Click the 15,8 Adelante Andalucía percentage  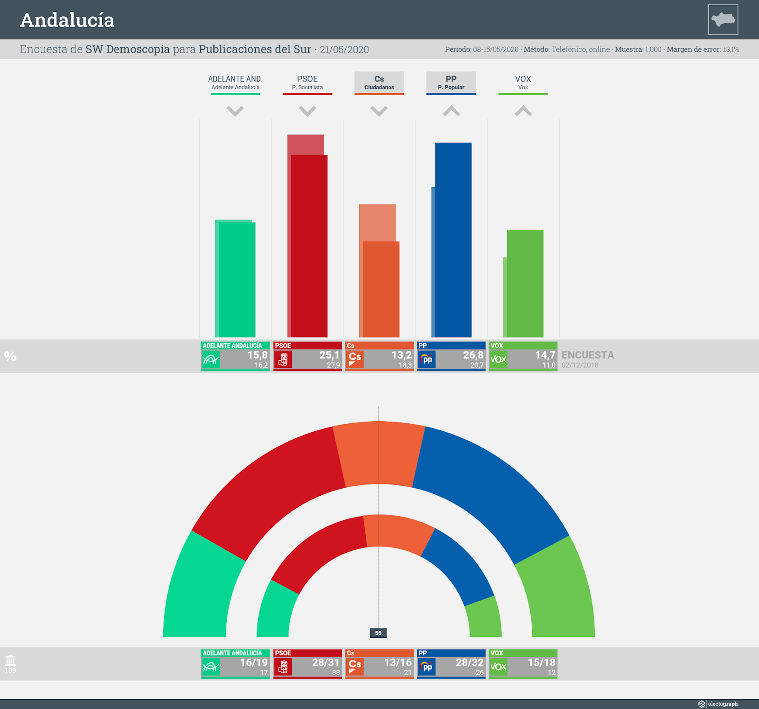pos(258,355)
